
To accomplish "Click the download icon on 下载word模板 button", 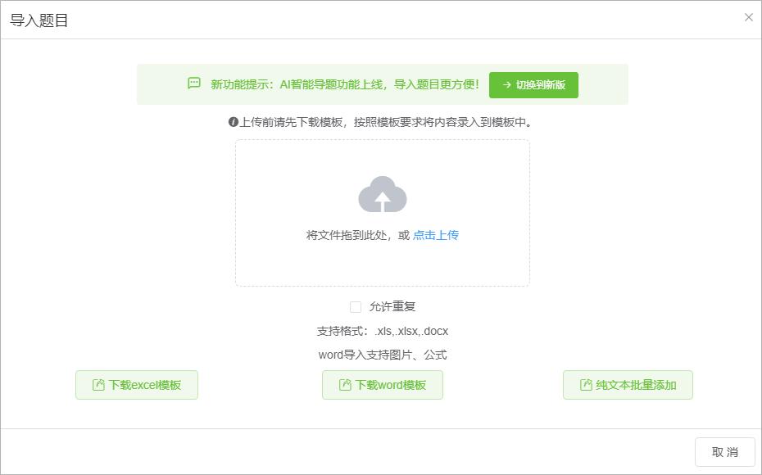I will [x=345, y=384].
